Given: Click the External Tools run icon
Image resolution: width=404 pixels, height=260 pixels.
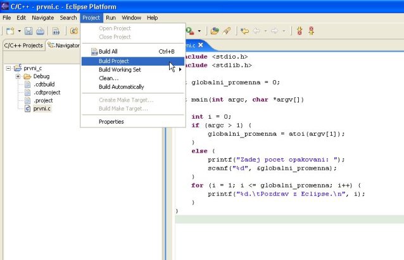Looking at the screenshot, I should coord(190,31).
